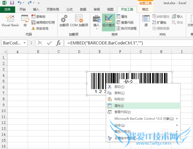Open ribbon Properties (属性) button
Image resolution: width=193 pixels, height=149 pixels.
(122, 17)
